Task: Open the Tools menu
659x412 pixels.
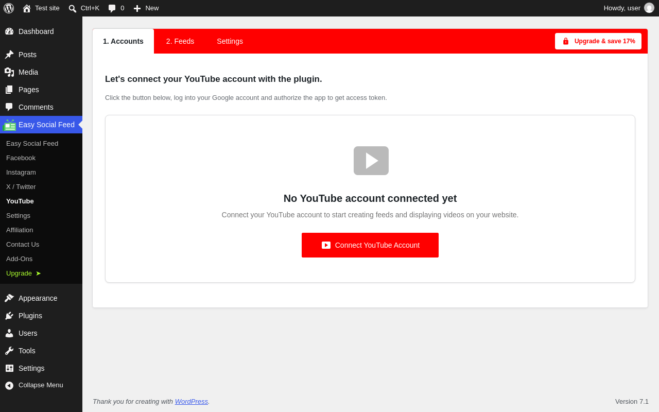Action: coord(41,351)
